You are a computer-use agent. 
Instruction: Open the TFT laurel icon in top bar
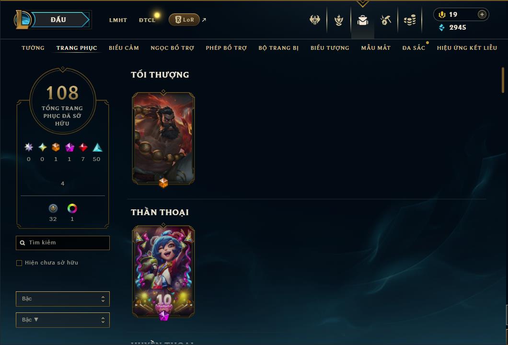click(x=339, y=20)
